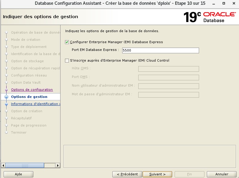Click the Annuler button

222,174
